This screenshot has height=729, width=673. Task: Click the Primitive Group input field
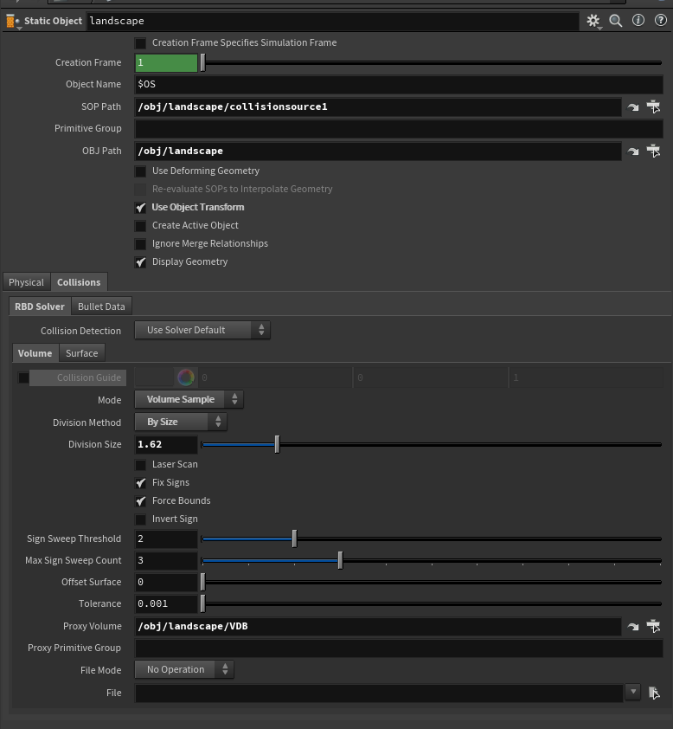click(399, 128)
